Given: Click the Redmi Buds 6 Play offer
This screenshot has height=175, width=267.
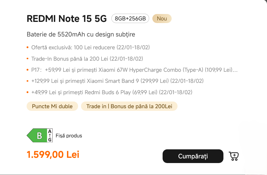Looking at the screenshot, I should [x=112, y=92].
